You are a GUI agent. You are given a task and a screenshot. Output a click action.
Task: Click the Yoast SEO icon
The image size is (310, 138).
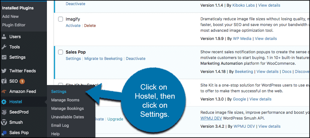(4, 81)
